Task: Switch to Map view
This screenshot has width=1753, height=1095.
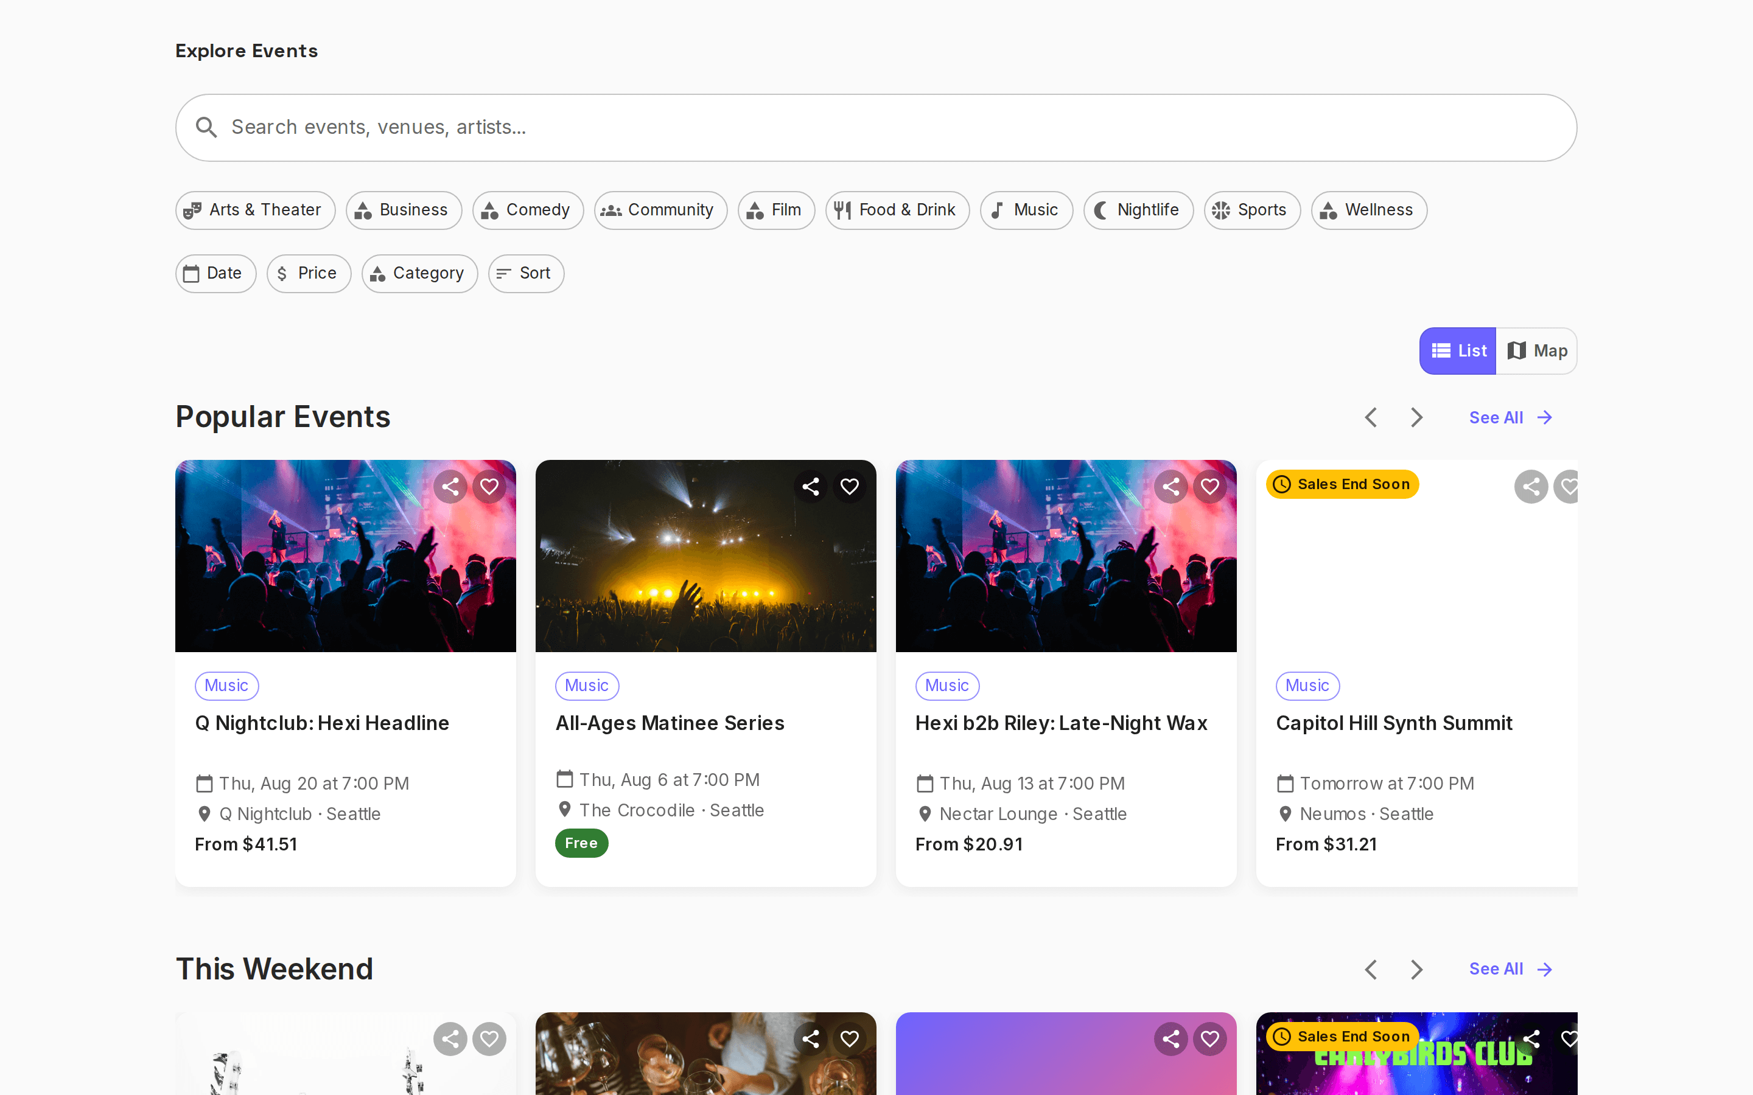Action: click(x=1536, y=350)
